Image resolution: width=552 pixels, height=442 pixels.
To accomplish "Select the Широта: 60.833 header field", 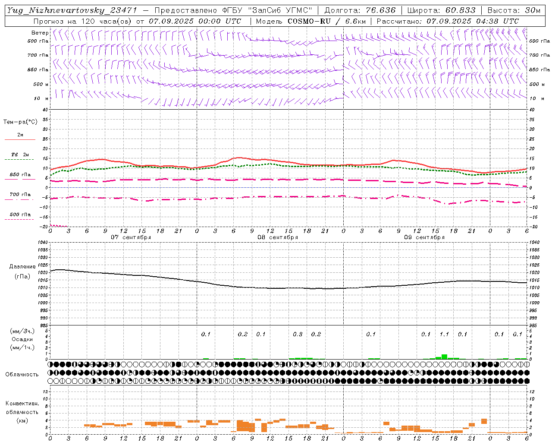I will click(442, 10).
